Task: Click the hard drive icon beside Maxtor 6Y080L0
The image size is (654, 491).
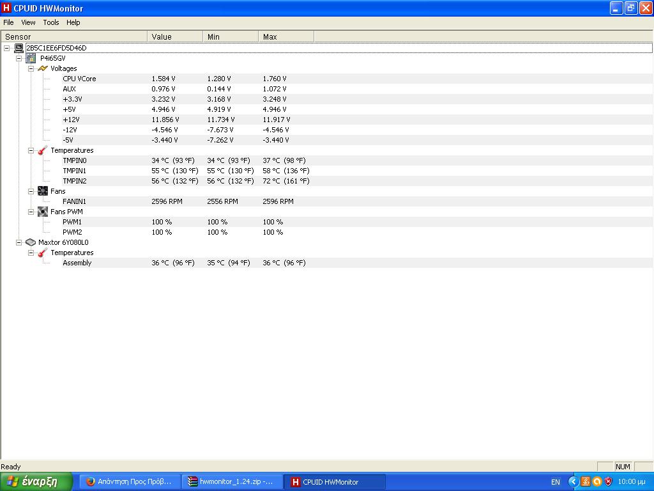Action: coord(31,242)
